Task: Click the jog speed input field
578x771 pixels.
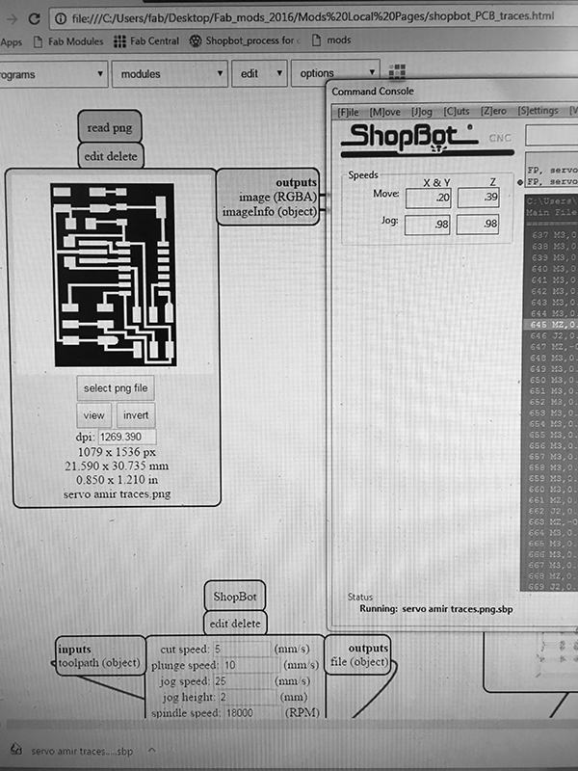Action: [243, 681]
